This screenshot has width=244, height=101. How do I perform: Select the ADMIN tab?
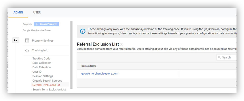18,12
